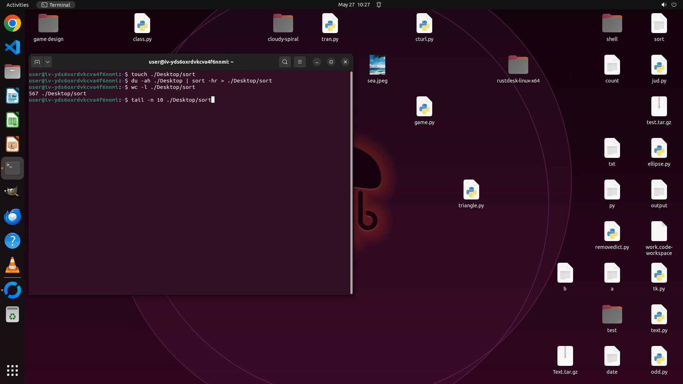Open the Trash in the dock
683x384 pixels.
[x=12, y=314]
